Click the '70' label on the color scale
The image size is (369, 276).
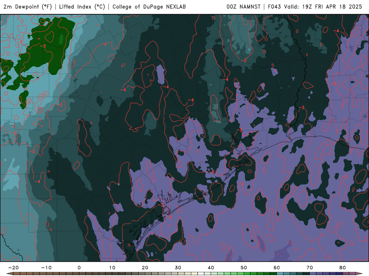coord(309,268)
